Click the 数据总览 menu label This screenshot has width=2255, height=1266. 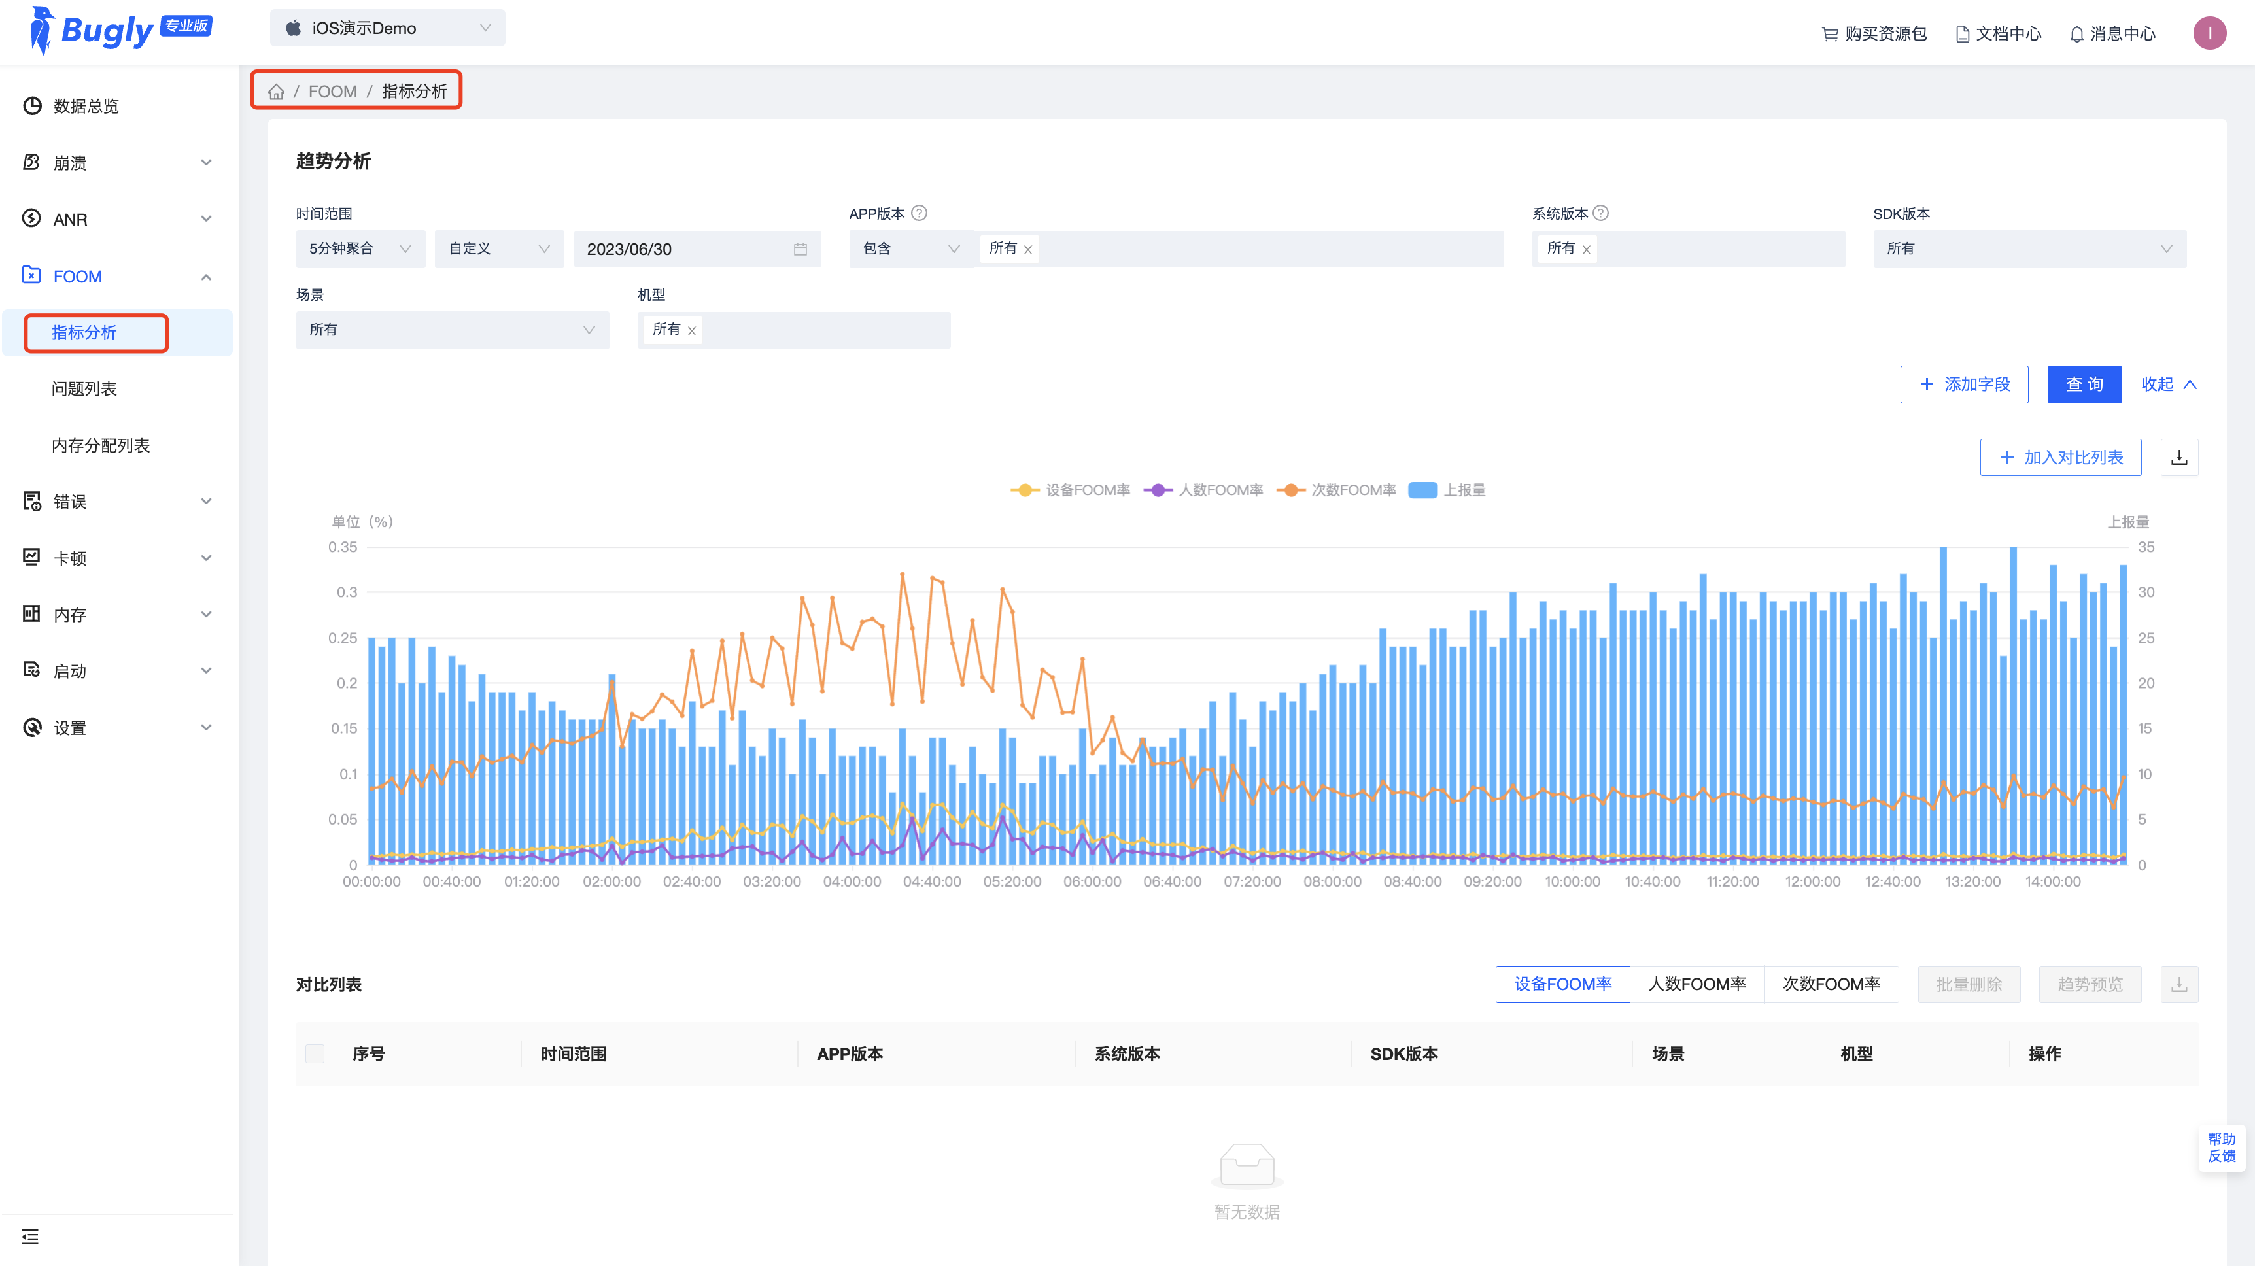point(86,106)
